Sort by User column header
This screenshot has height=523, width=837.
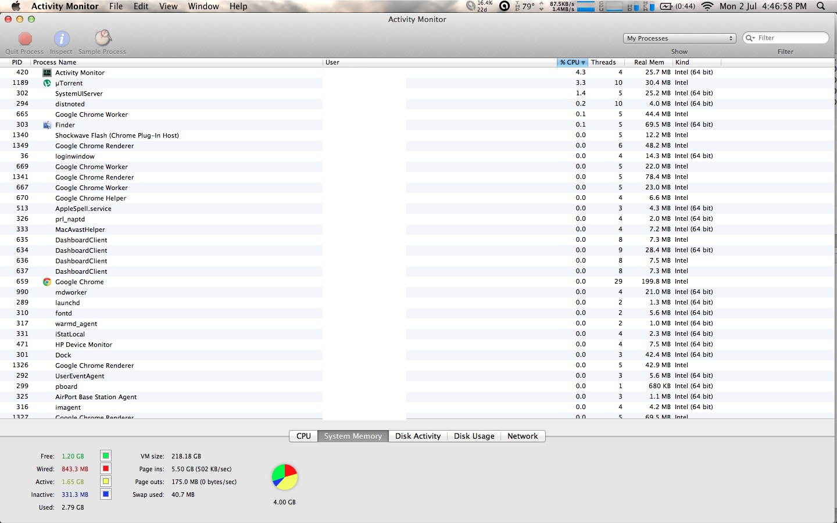(439, 62)
